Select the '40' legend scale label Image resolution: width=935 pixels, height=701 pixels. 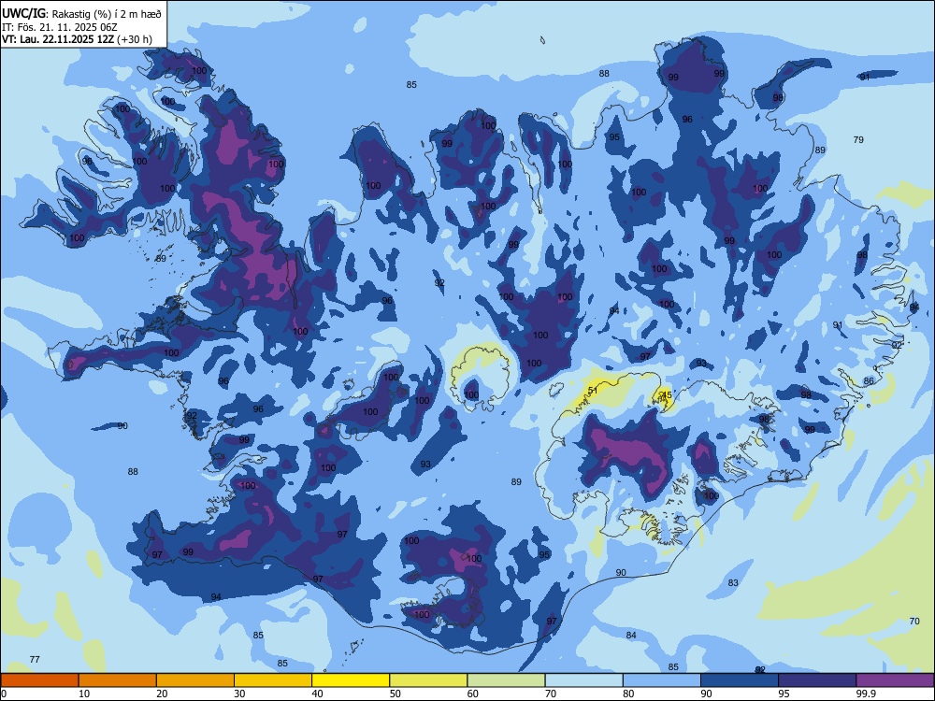[318, 694]
